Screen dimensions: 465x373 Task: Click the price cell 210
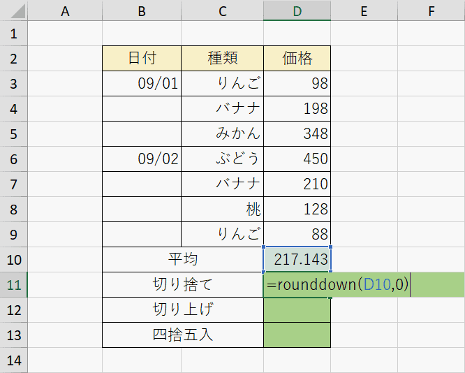tap(297, 184)
